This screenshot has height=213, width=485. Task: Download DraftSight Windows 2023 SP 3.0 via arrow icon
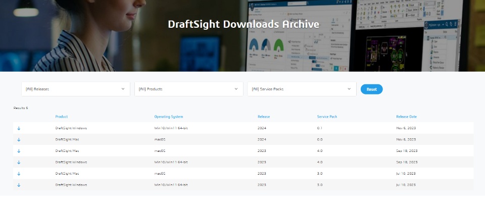pyautogui.click(x=19, y=185)
